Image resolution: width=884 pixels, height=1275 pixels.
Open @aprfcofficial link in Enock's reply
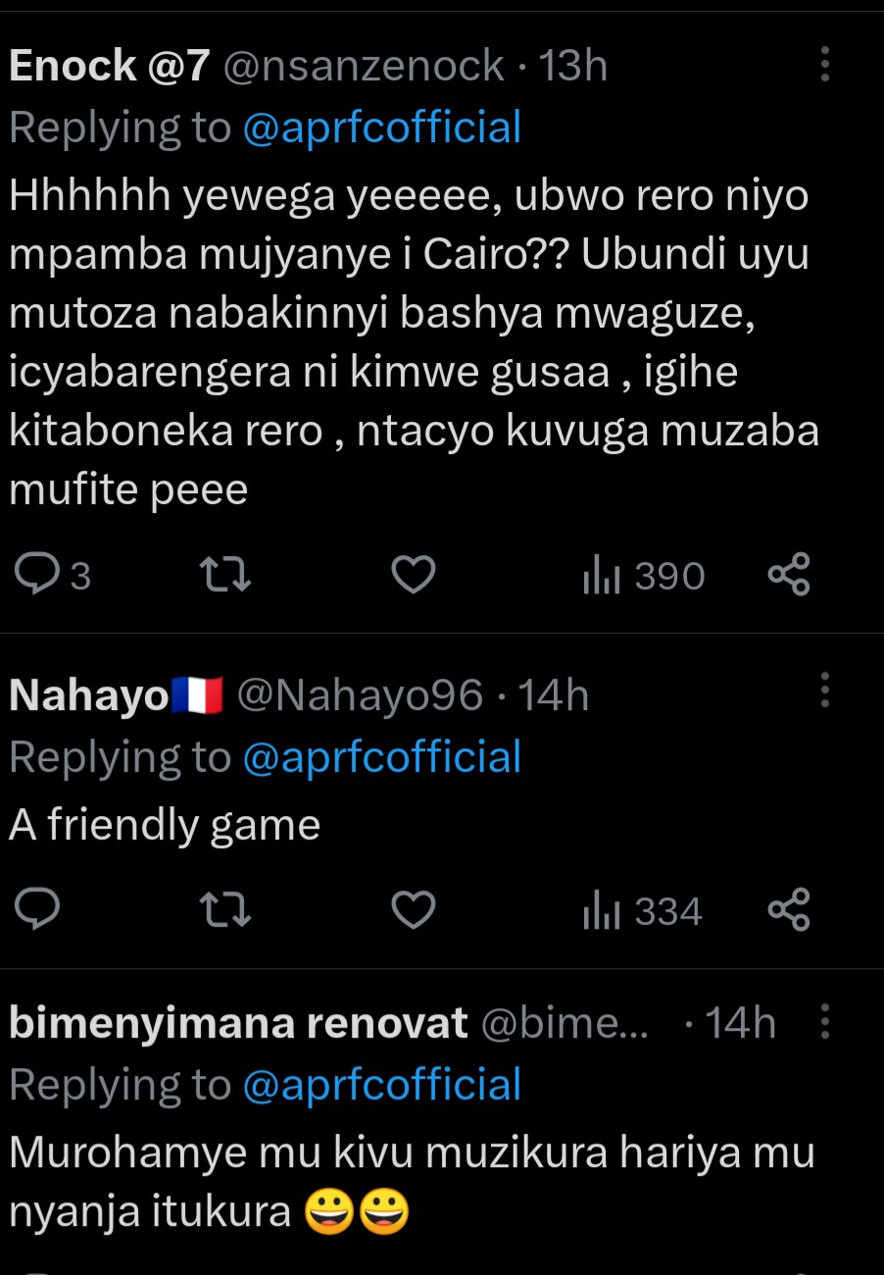coord(381,128)
